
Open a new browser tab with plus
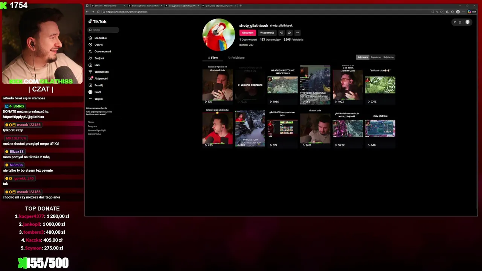(240, 6)
